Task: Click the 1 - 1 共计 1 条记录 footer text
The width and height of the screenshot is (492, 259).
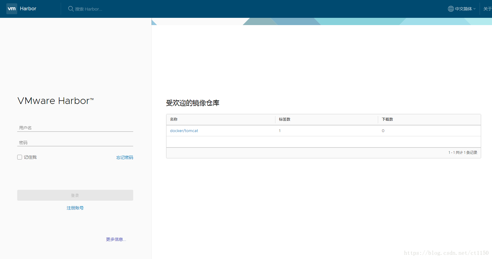Action: tap(463, 153)
